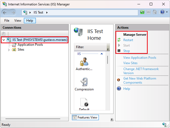Minimize the IIS Manager window
Viewport: 170px width, 128px height.
tap(139, 4)
